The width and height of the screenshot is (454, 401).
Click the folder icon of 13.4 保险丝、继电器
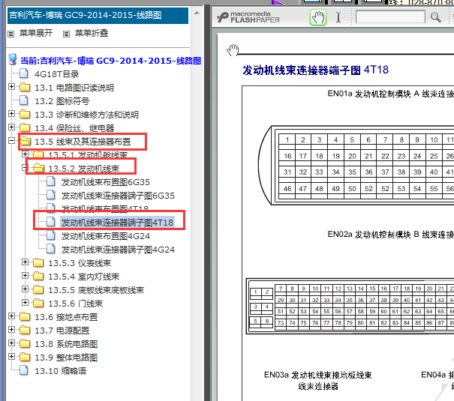pyautogui.click(x=25, y=127)
